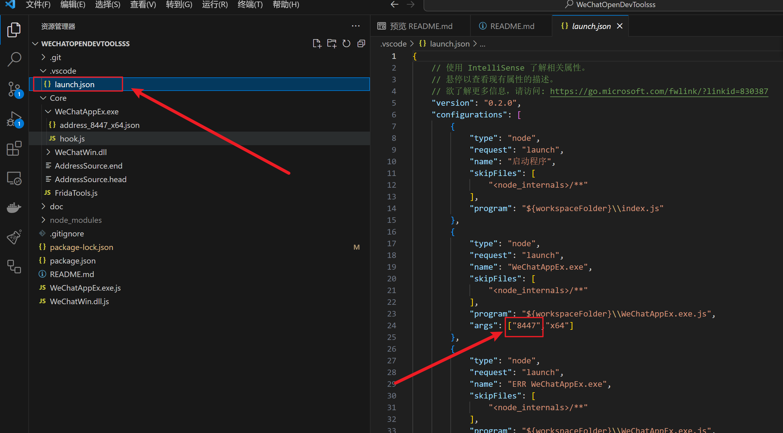Screen dimensions: 783x433
Task: Go back with navigation arrow
Action: (395, 4)
